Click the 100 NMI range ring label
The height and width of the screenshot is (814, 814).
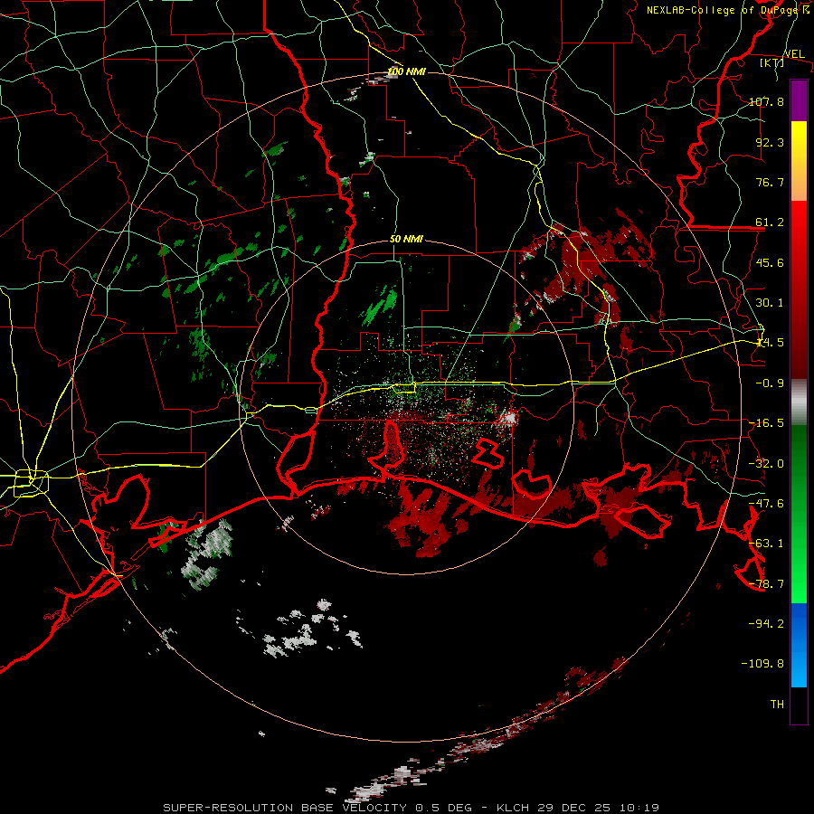tap(406, 71)
